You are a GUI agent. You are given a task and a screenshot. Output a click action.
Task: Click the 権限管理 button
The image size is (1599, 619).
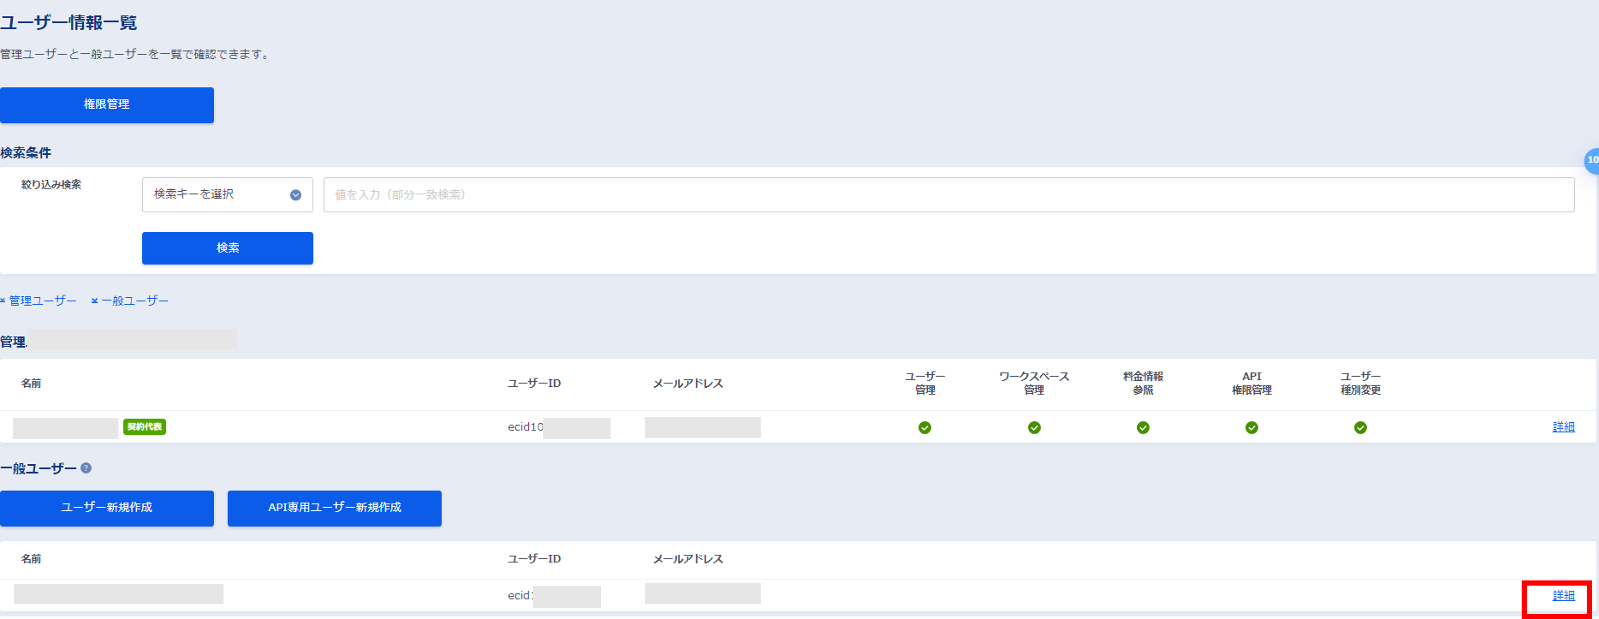[x=107, y=105]
